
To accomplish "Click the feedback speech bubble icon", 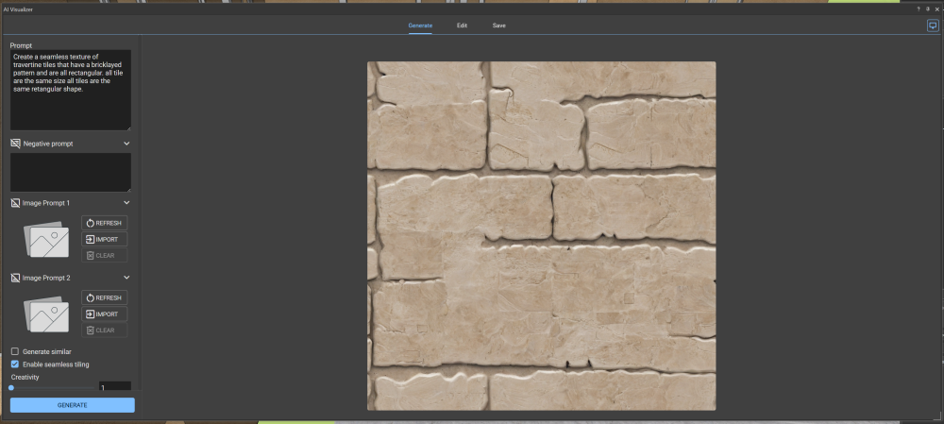I will (932, 26).
